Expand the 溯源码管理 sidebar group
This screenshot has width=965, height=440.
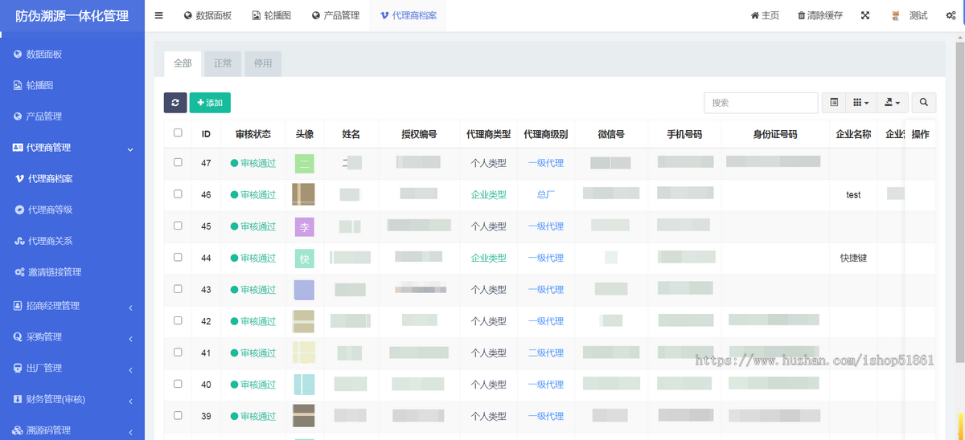coord(72,430)
